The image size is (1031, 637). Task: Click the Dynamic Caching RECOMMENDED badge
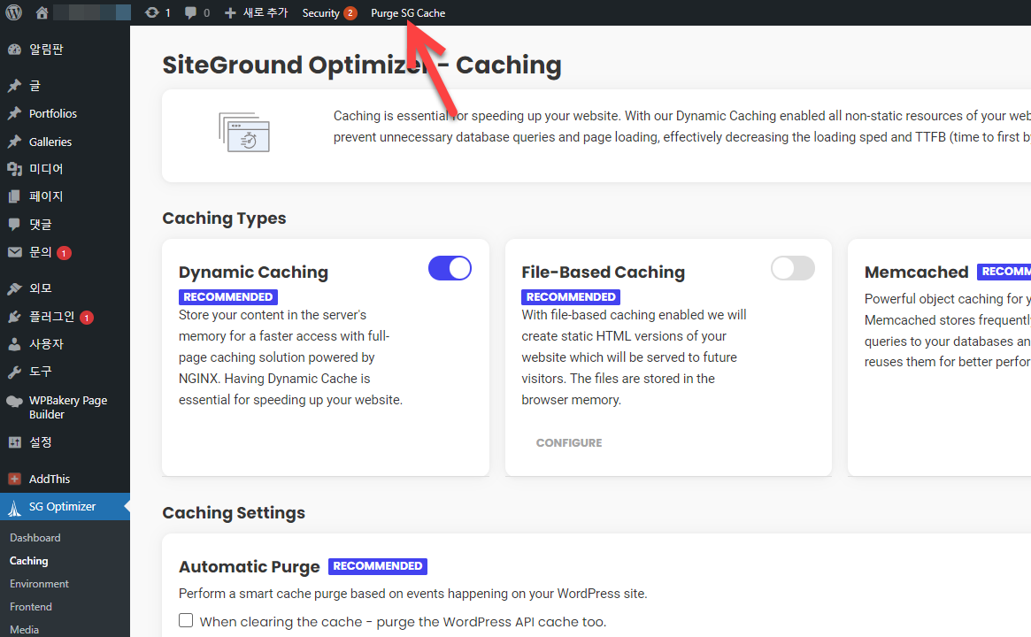(228, 297)
